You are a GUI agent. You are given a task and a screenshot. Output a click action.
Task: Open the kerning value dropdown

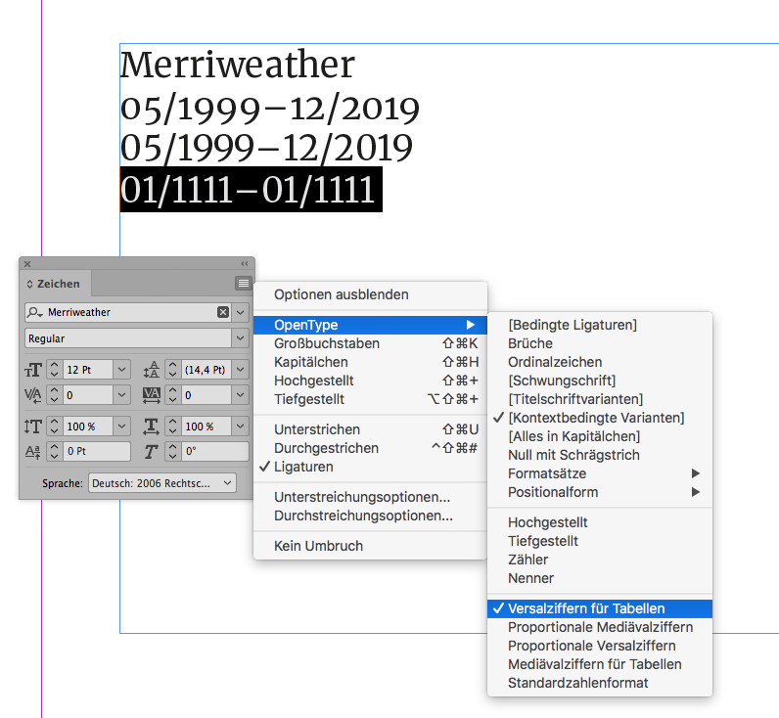click(121, 395)
